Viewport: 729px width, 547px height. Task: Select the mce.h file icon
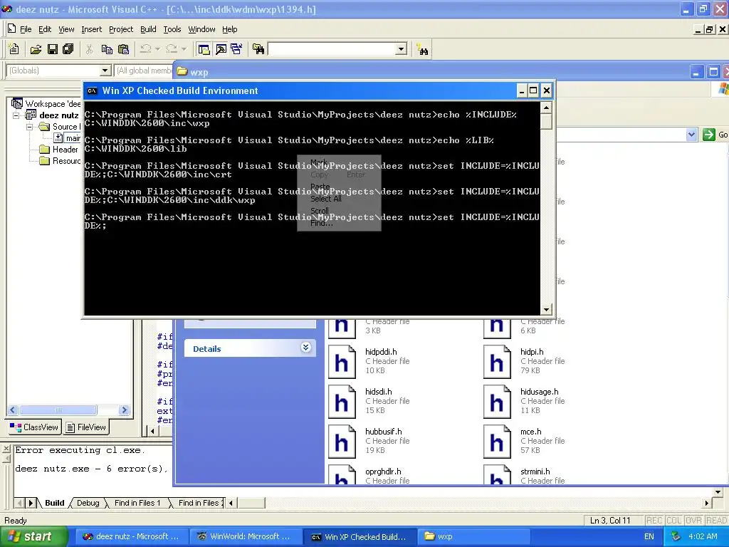(497, 442)
